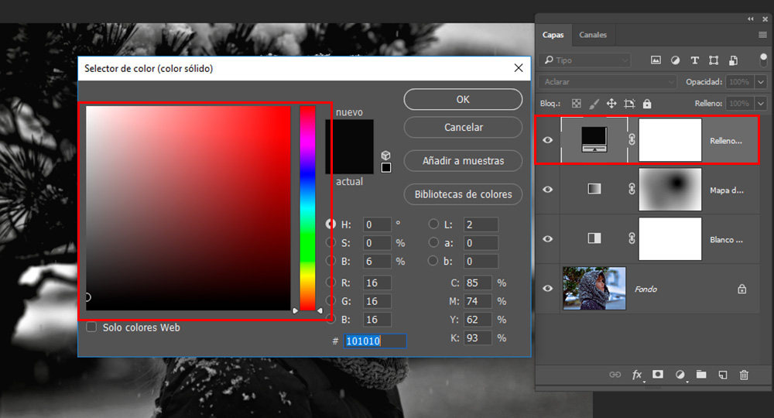Viewport: 774px width, 418px height.
Task: Delete layer trash icon
Action: pyautogui.click(x=744, y=375)
